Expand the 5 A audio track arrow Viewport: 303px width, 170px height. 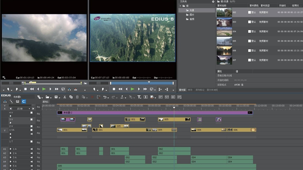pos(11,166)
